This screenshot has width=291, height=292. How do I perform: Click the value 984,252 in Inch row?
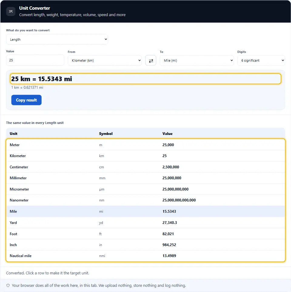tap(169, 245)
